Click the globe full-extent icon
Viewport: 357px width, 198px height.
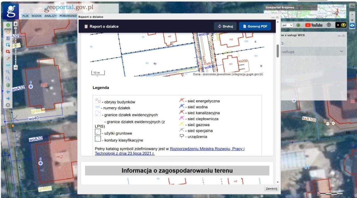pyautogui.click(x=8, y=85)
